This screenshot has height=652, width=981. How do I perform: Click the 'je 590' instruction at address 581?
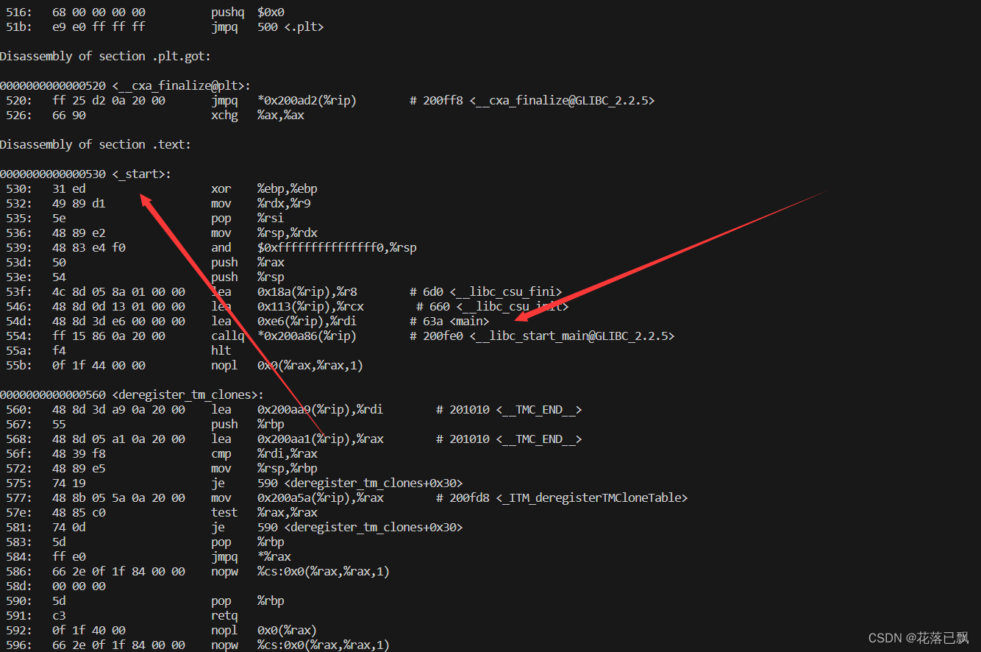tap(337, 528)
